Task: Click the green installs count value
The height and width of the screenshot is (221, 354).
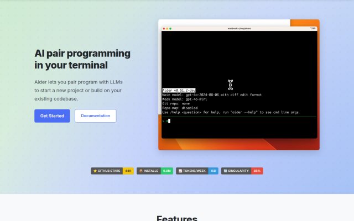Action: point(167,171)
